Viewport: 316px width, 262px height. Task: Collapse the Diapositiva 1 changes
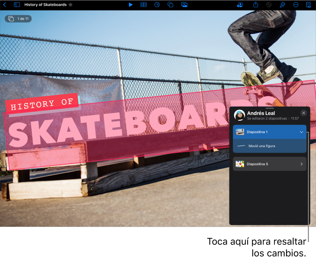301,132
